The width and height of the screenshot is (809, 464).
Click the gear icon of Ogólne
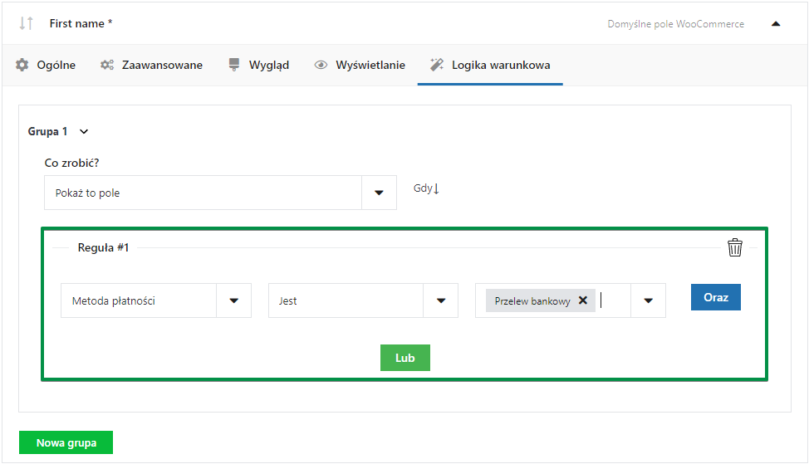22,65
